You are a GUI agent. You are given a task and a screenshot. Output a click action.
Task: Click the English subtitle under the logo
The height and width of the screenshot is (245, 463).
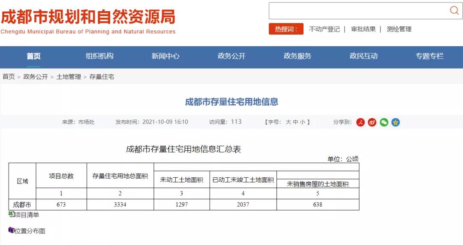coord(88,32)
